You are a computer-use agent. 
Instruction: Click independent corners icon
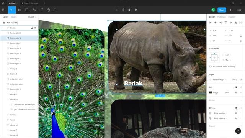pos(241,41)
